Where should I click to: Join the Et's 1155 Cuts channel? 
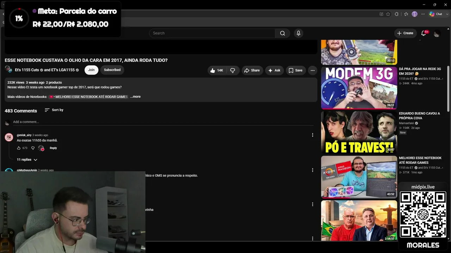[x=91, y=70]
